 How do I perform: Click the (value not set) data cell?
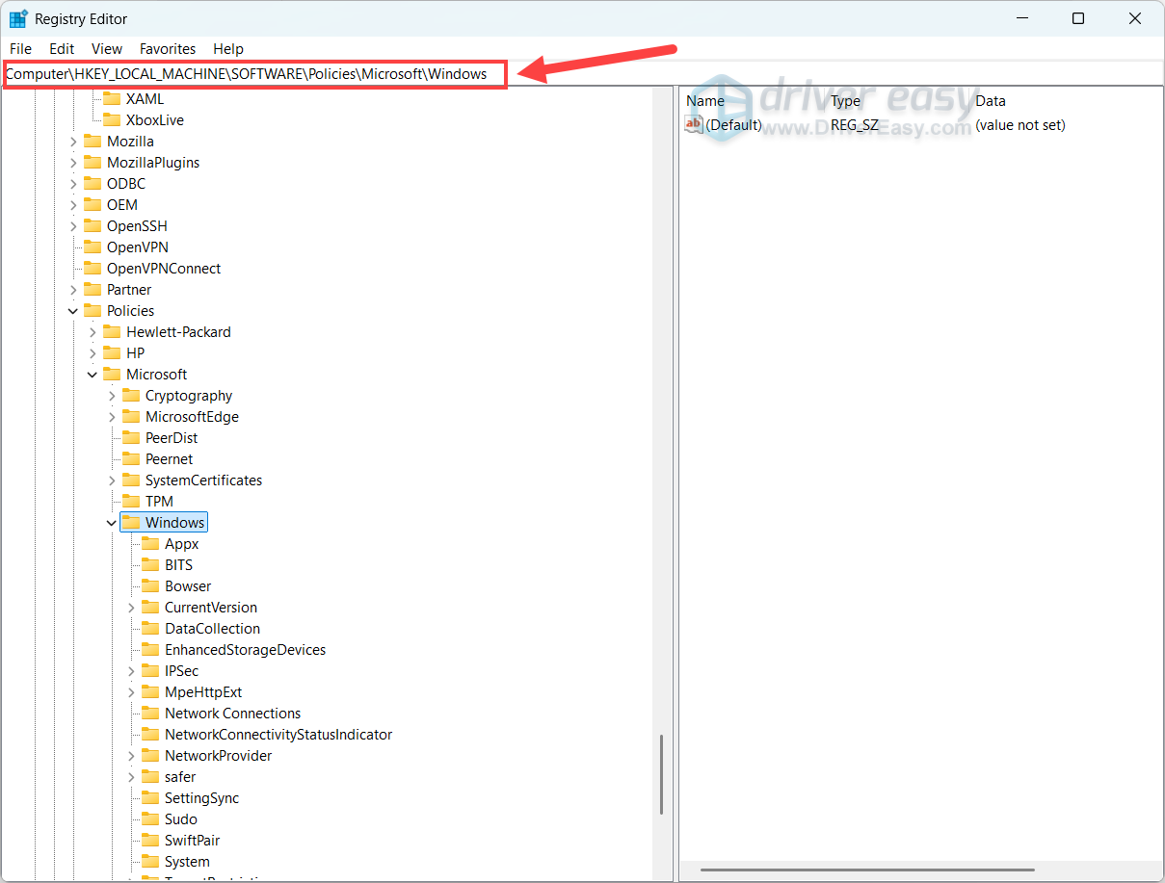coord(1020,124)
